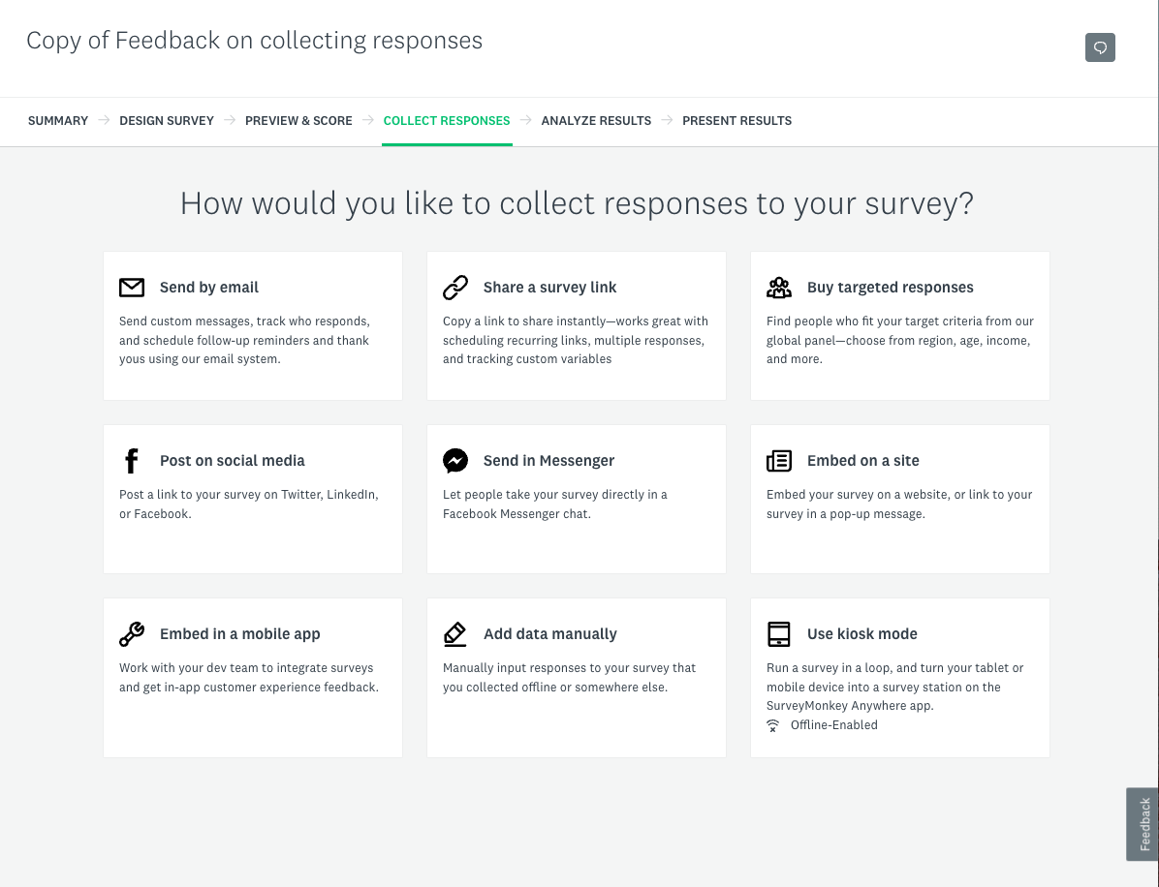Screen dimensions: 1159x887
Task: Select the Buy targeted responses heading
Action: click(x=890, y=288)
